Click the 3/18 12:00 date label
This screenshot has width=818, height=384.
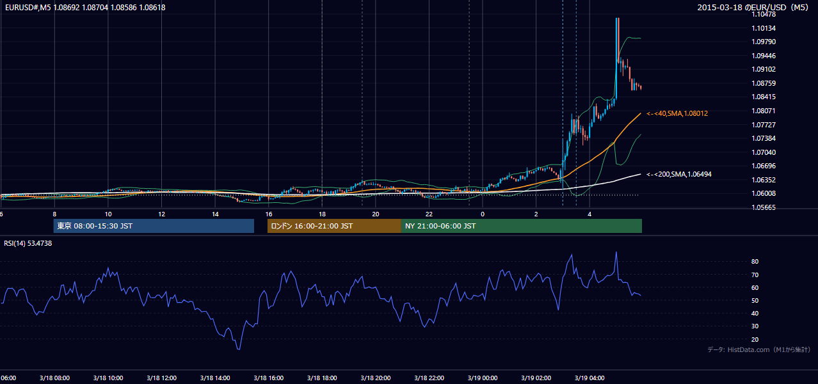161,378
